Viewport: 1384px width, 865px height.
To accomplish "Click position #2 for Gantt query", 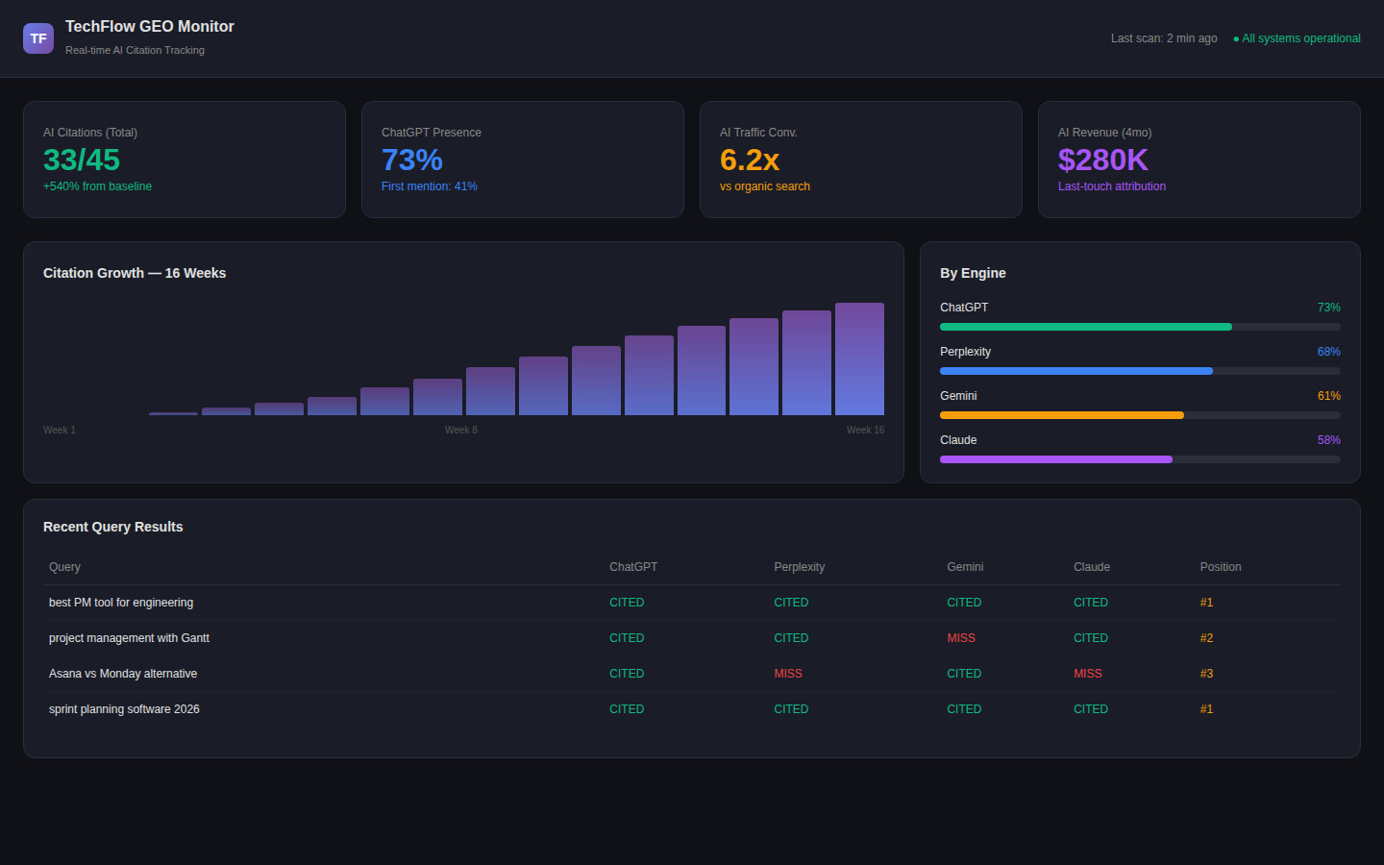I will (1206, 638).
